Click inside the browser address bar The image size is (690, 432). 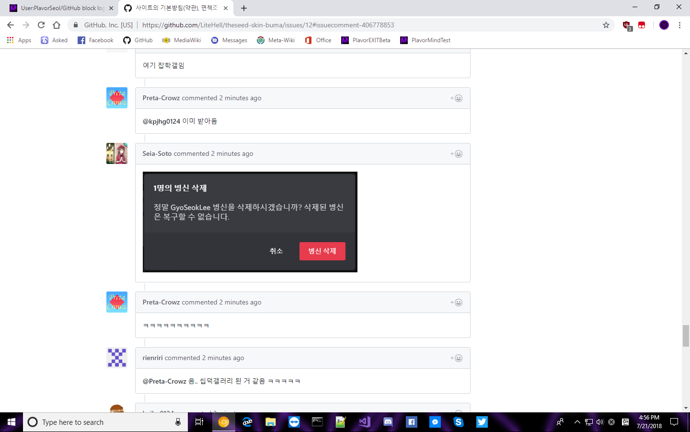click(287, 25)
